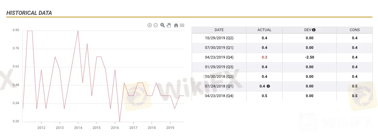Click the ACTUAL column header
Image resolution: width=378 pixels, height=139 pixels.
(x=264, y=30)
